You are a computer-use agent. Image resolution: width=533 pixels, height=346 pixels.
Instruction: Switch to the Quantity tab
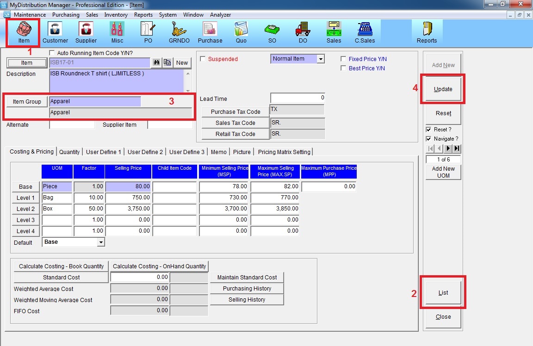click(x=69, y=152)
